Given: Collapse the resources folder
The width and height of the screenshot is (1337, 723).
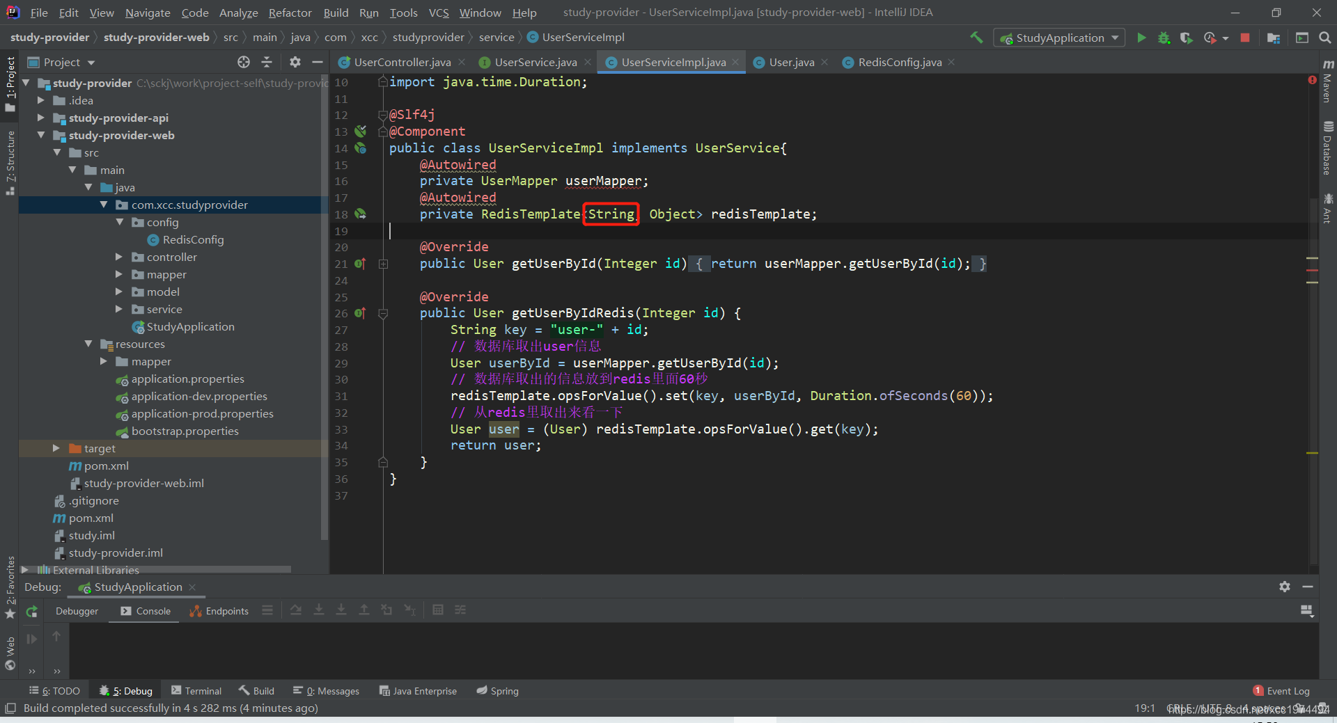Looking at the screenshot, I should (x=88, y=344).
